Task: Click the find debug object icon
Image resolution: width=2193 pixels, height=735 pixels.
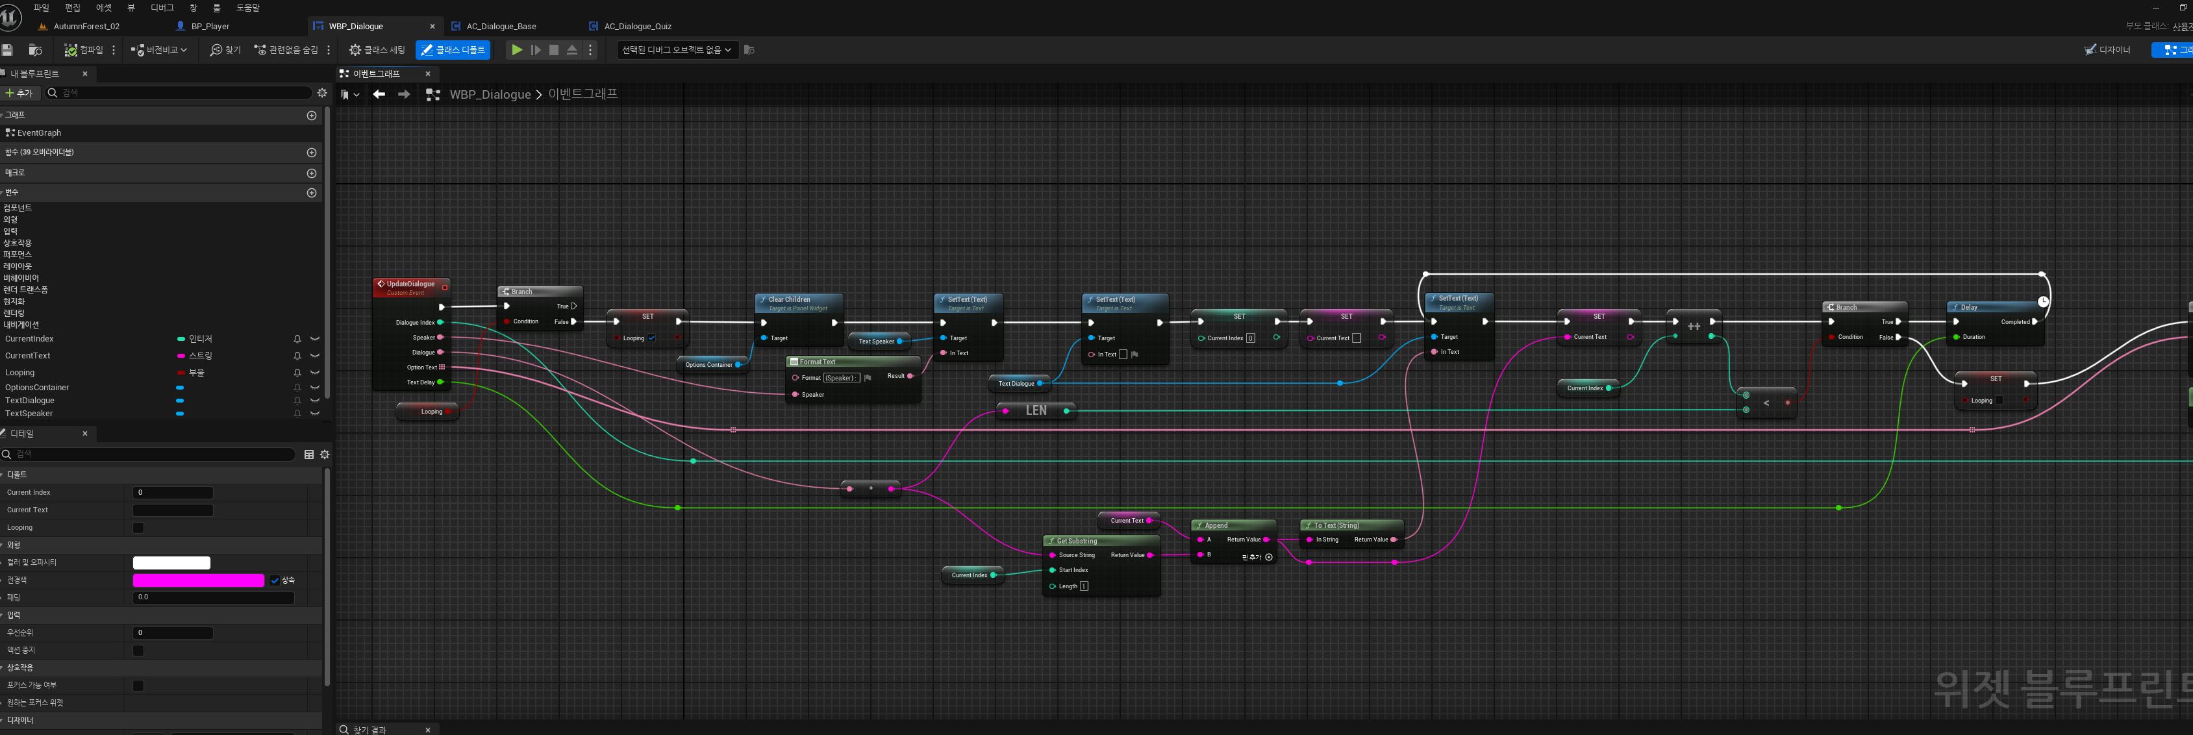Action: (749, 50)
